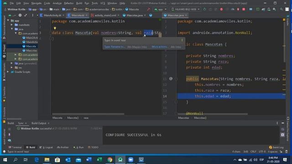The image size is (292, 164).
Task: Open the Android Profiler gauge icon
Action: tap(233, 9)
